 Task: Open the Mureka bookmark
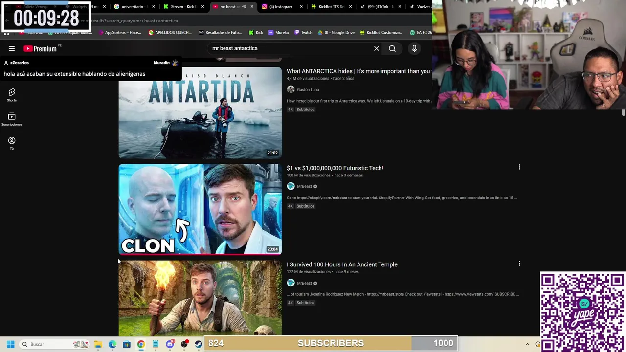tap(278, 32)
